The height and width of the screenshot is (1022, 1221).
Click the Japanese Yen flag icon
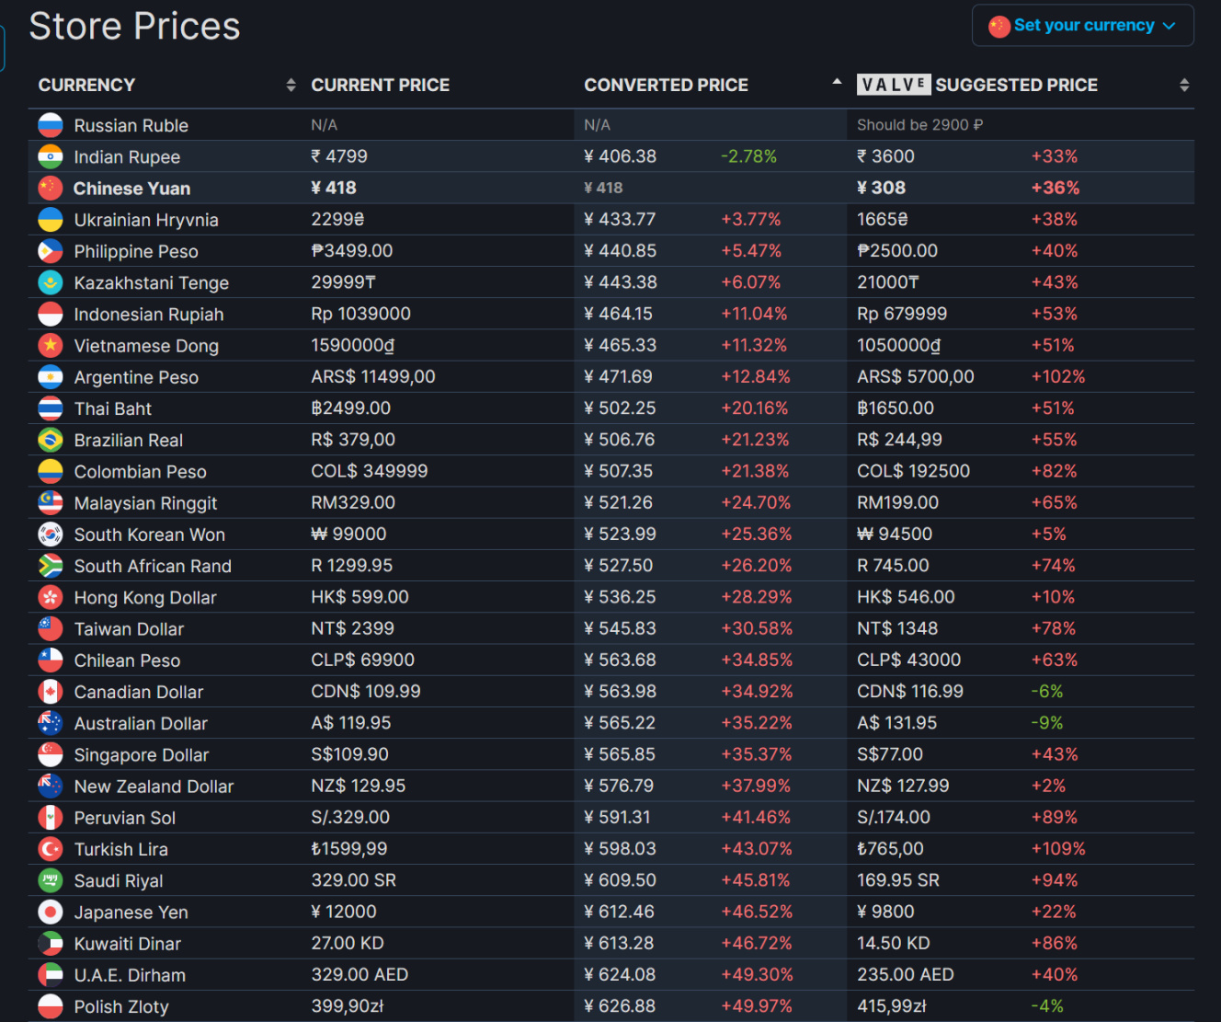pyautogui.click(x=51, y=912)
